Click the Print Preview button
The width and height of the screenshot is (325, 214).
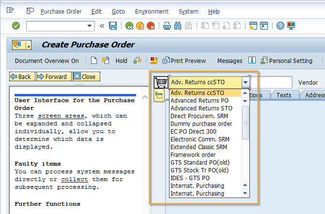click(184, 61)
